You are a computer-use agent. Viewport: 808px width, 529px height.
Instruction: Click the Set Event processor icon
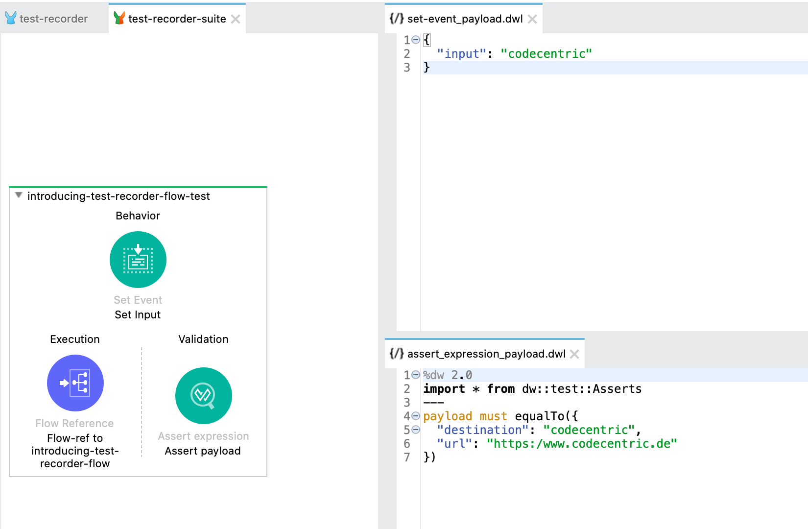click(138, 260)
